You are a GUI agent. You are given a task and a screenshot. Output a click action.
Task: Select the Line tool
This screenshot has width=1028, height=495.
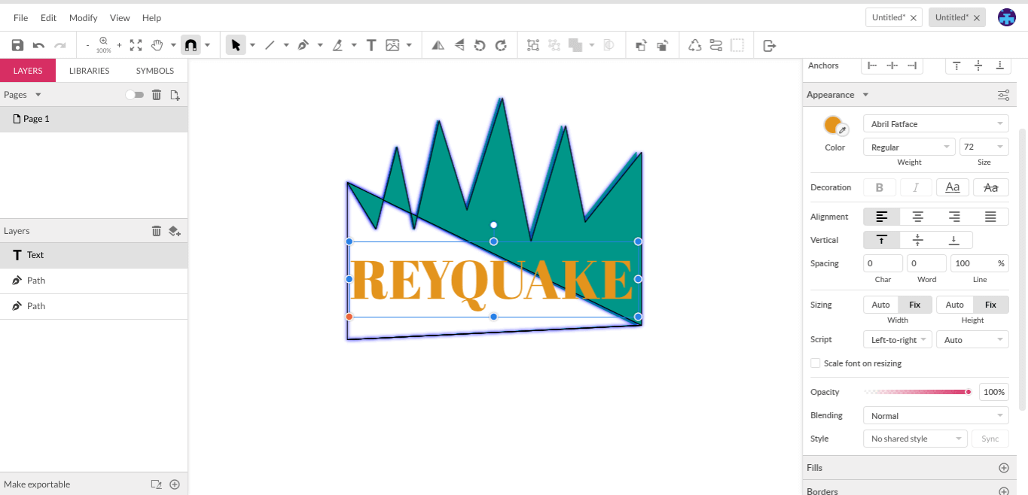point(270,45)
